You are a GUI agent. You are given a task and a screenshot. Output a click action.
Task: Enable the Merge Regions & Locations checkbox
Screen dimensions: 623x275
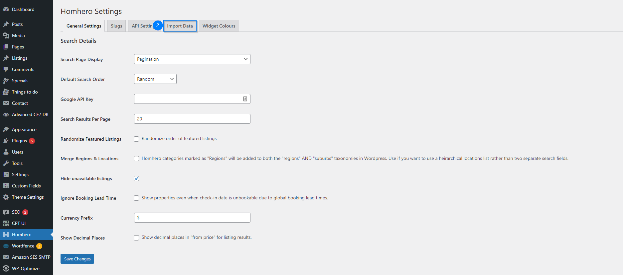(x=136, y=159)
